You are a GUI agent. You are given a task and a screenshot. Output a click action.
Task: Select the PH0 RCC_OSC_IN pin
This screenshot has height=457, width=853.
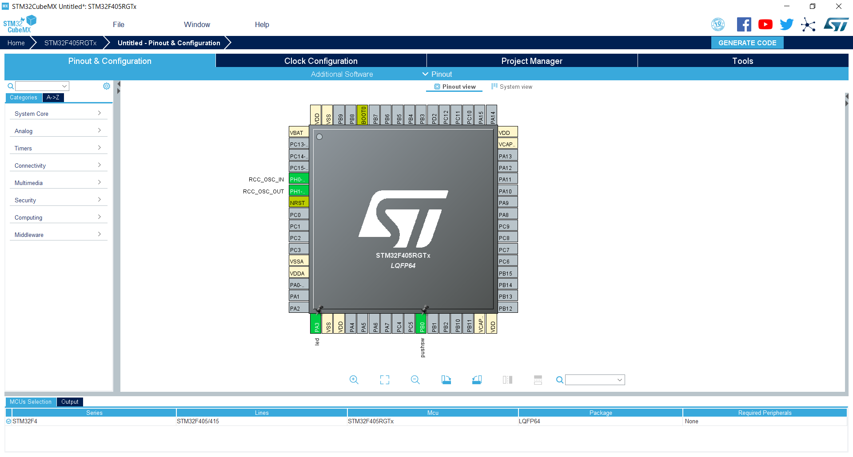[x=299, y=179]
